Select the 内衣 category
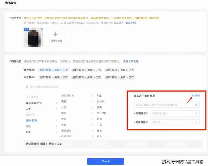Viewport: 208px width, 166px height. point(63,113)
